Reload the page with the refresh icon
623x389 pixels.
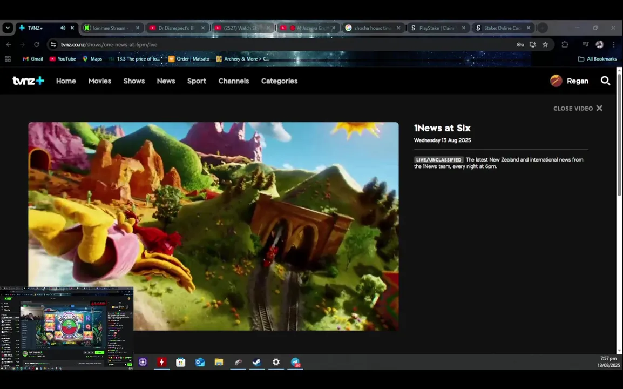(37, 44)
